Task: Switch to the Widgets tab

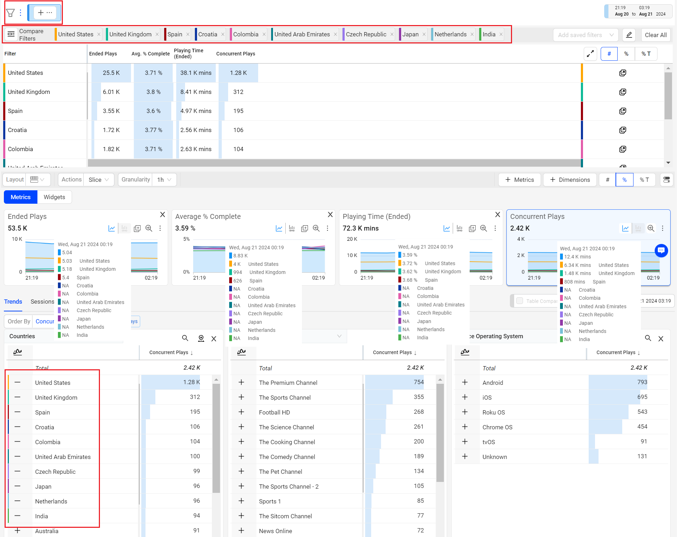Action: 54,197
